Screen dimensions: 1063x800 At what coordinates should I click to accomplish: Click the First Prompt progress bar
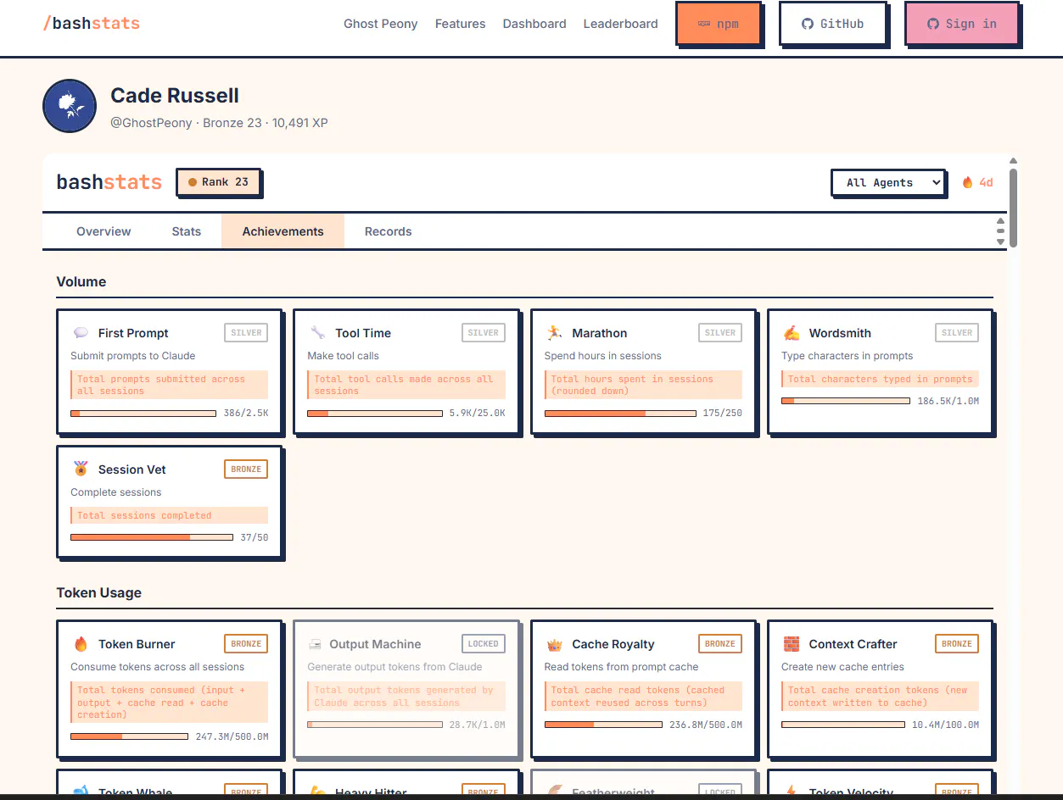point(143,414)
